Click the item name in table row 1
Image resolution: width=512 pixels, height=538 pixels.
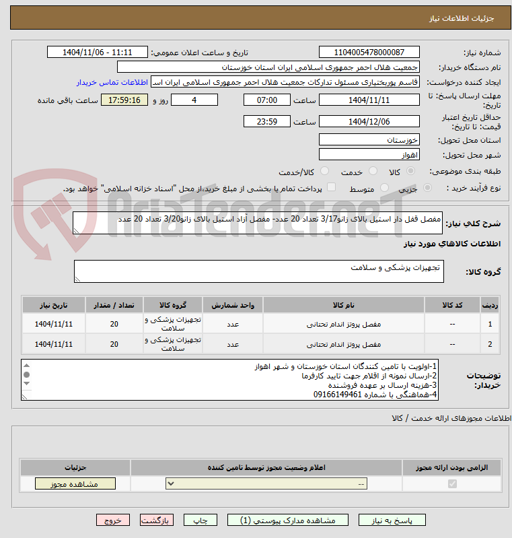click(344, 324)
